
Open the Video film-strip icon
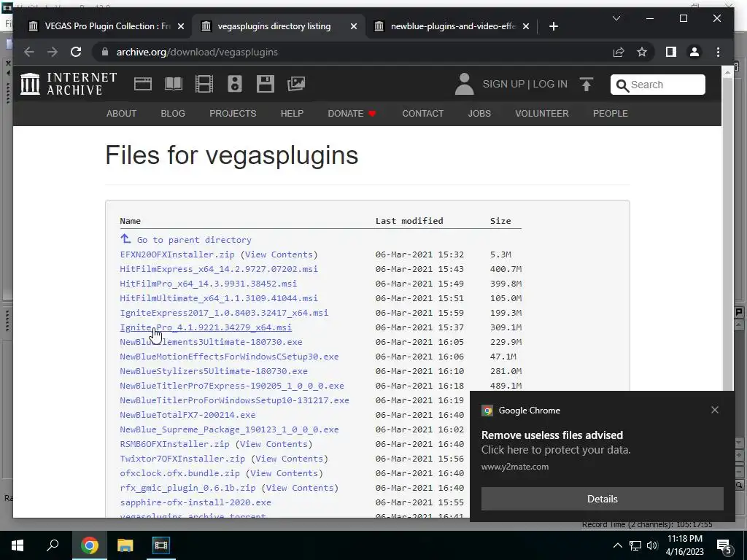[x=204, y=84]
